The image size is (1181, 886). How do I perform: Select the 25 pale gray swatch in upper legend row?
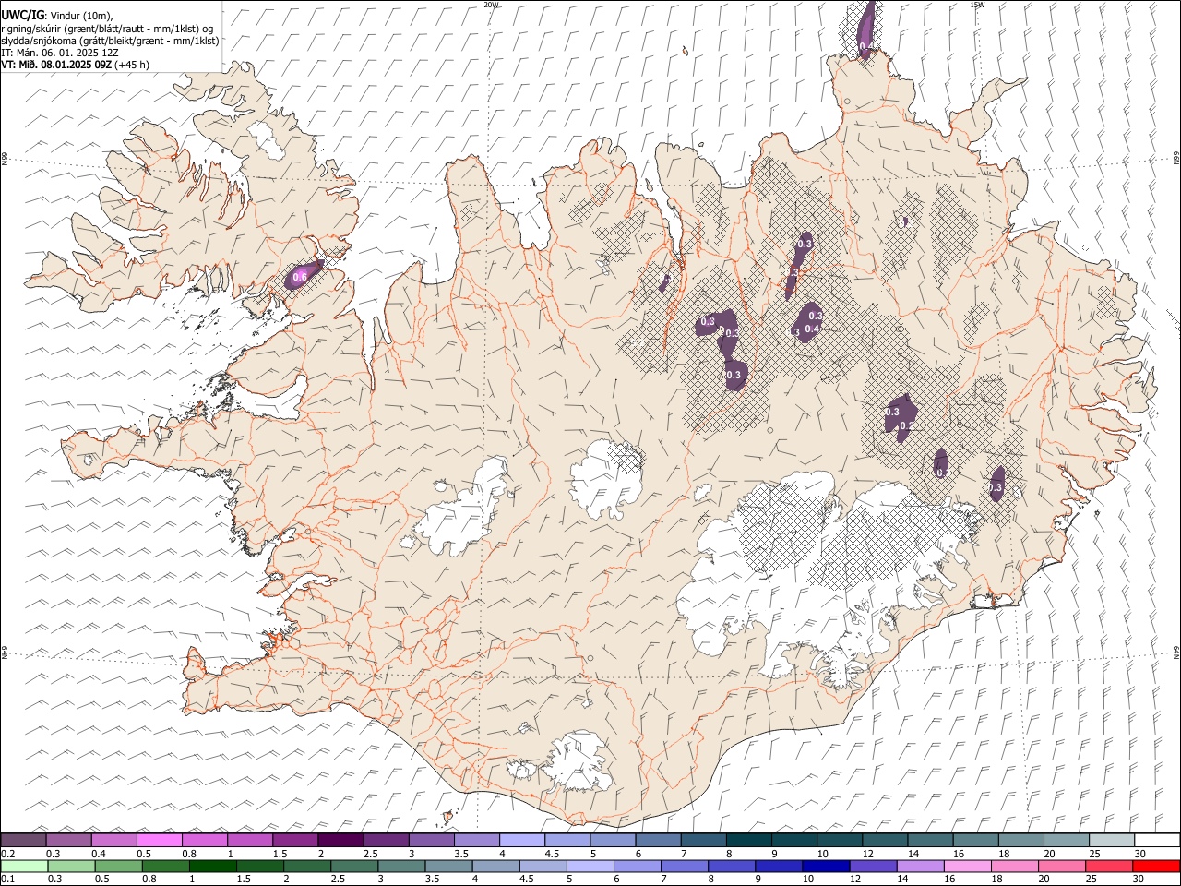[1111, 840]
